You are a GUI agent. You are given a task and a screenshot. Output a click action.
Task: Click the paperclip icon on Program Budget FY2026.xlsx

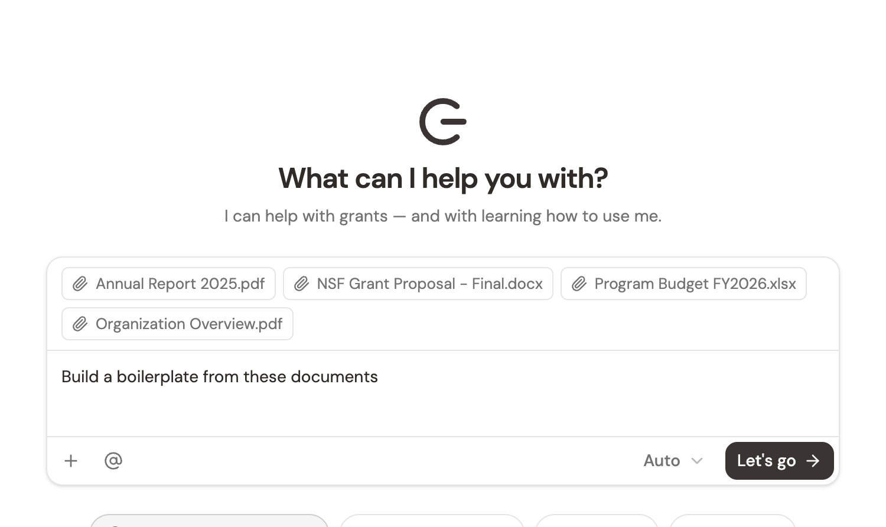(579, 284)
